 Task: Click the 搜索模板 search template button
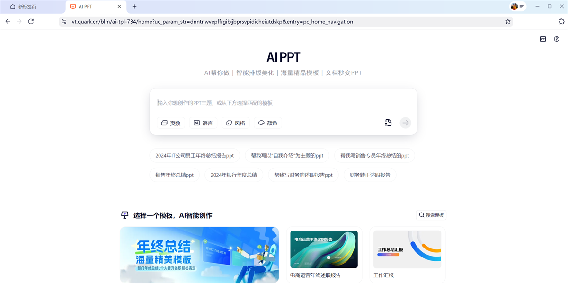pyautogui.click(x=431, y=215)
